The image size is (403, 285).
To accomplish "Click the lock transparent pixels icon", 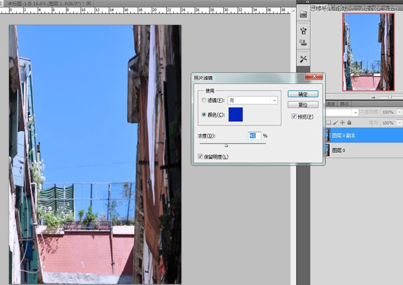I will [x=329, y=123].
